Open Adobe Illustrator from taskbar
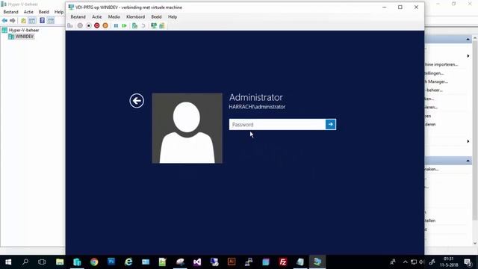Viewport: 478px width, 269px height. point(232,262)
